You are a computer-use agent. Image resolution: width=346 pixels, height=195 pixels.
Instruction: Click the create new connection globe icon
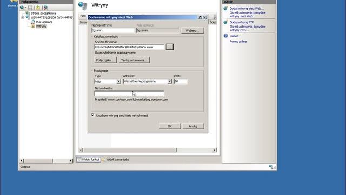point(22,8)
